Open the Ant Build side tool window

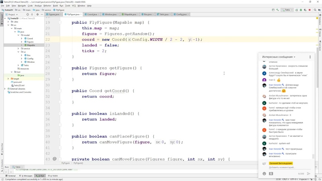point(320,45)
